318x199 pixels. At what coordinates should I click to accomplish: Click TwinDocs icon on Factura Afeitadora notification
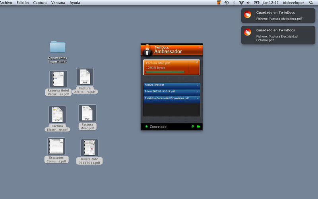click(x=247, y=14)
